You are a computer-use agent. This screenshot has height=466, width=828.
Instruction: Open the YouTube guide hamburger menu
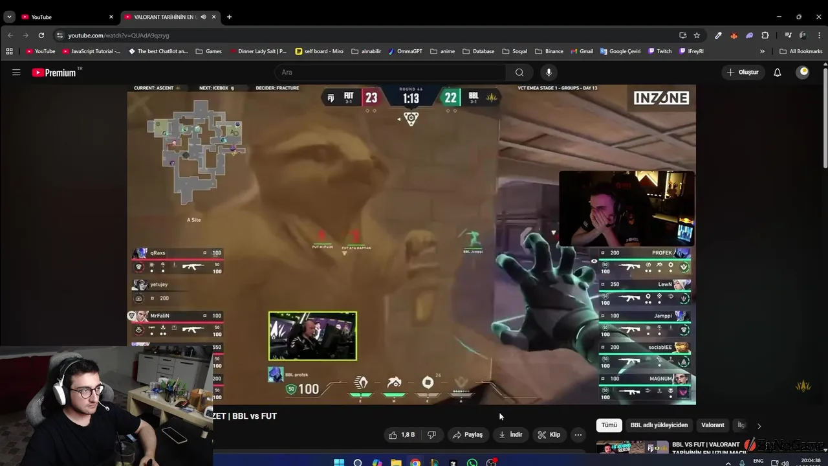pyautogui.click(x=16, y=72)
